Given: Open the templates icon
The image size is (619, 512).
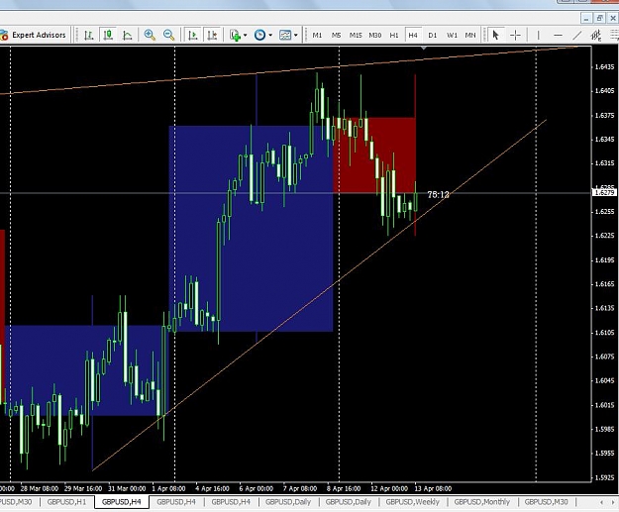Looking at the screenshot, I should click(x=285, y=35).
